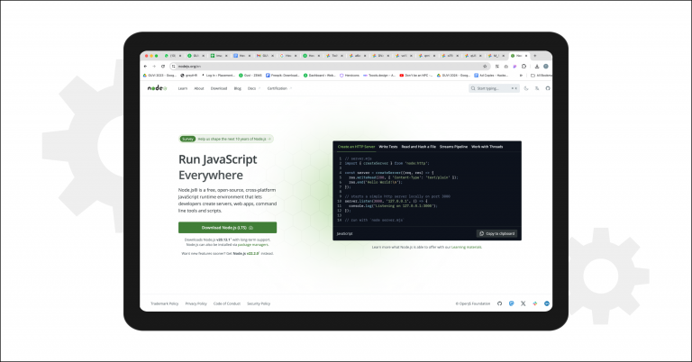692x362 pixels.
Task: Open the Privacy Policy footer link
Action: coord(196,303)
